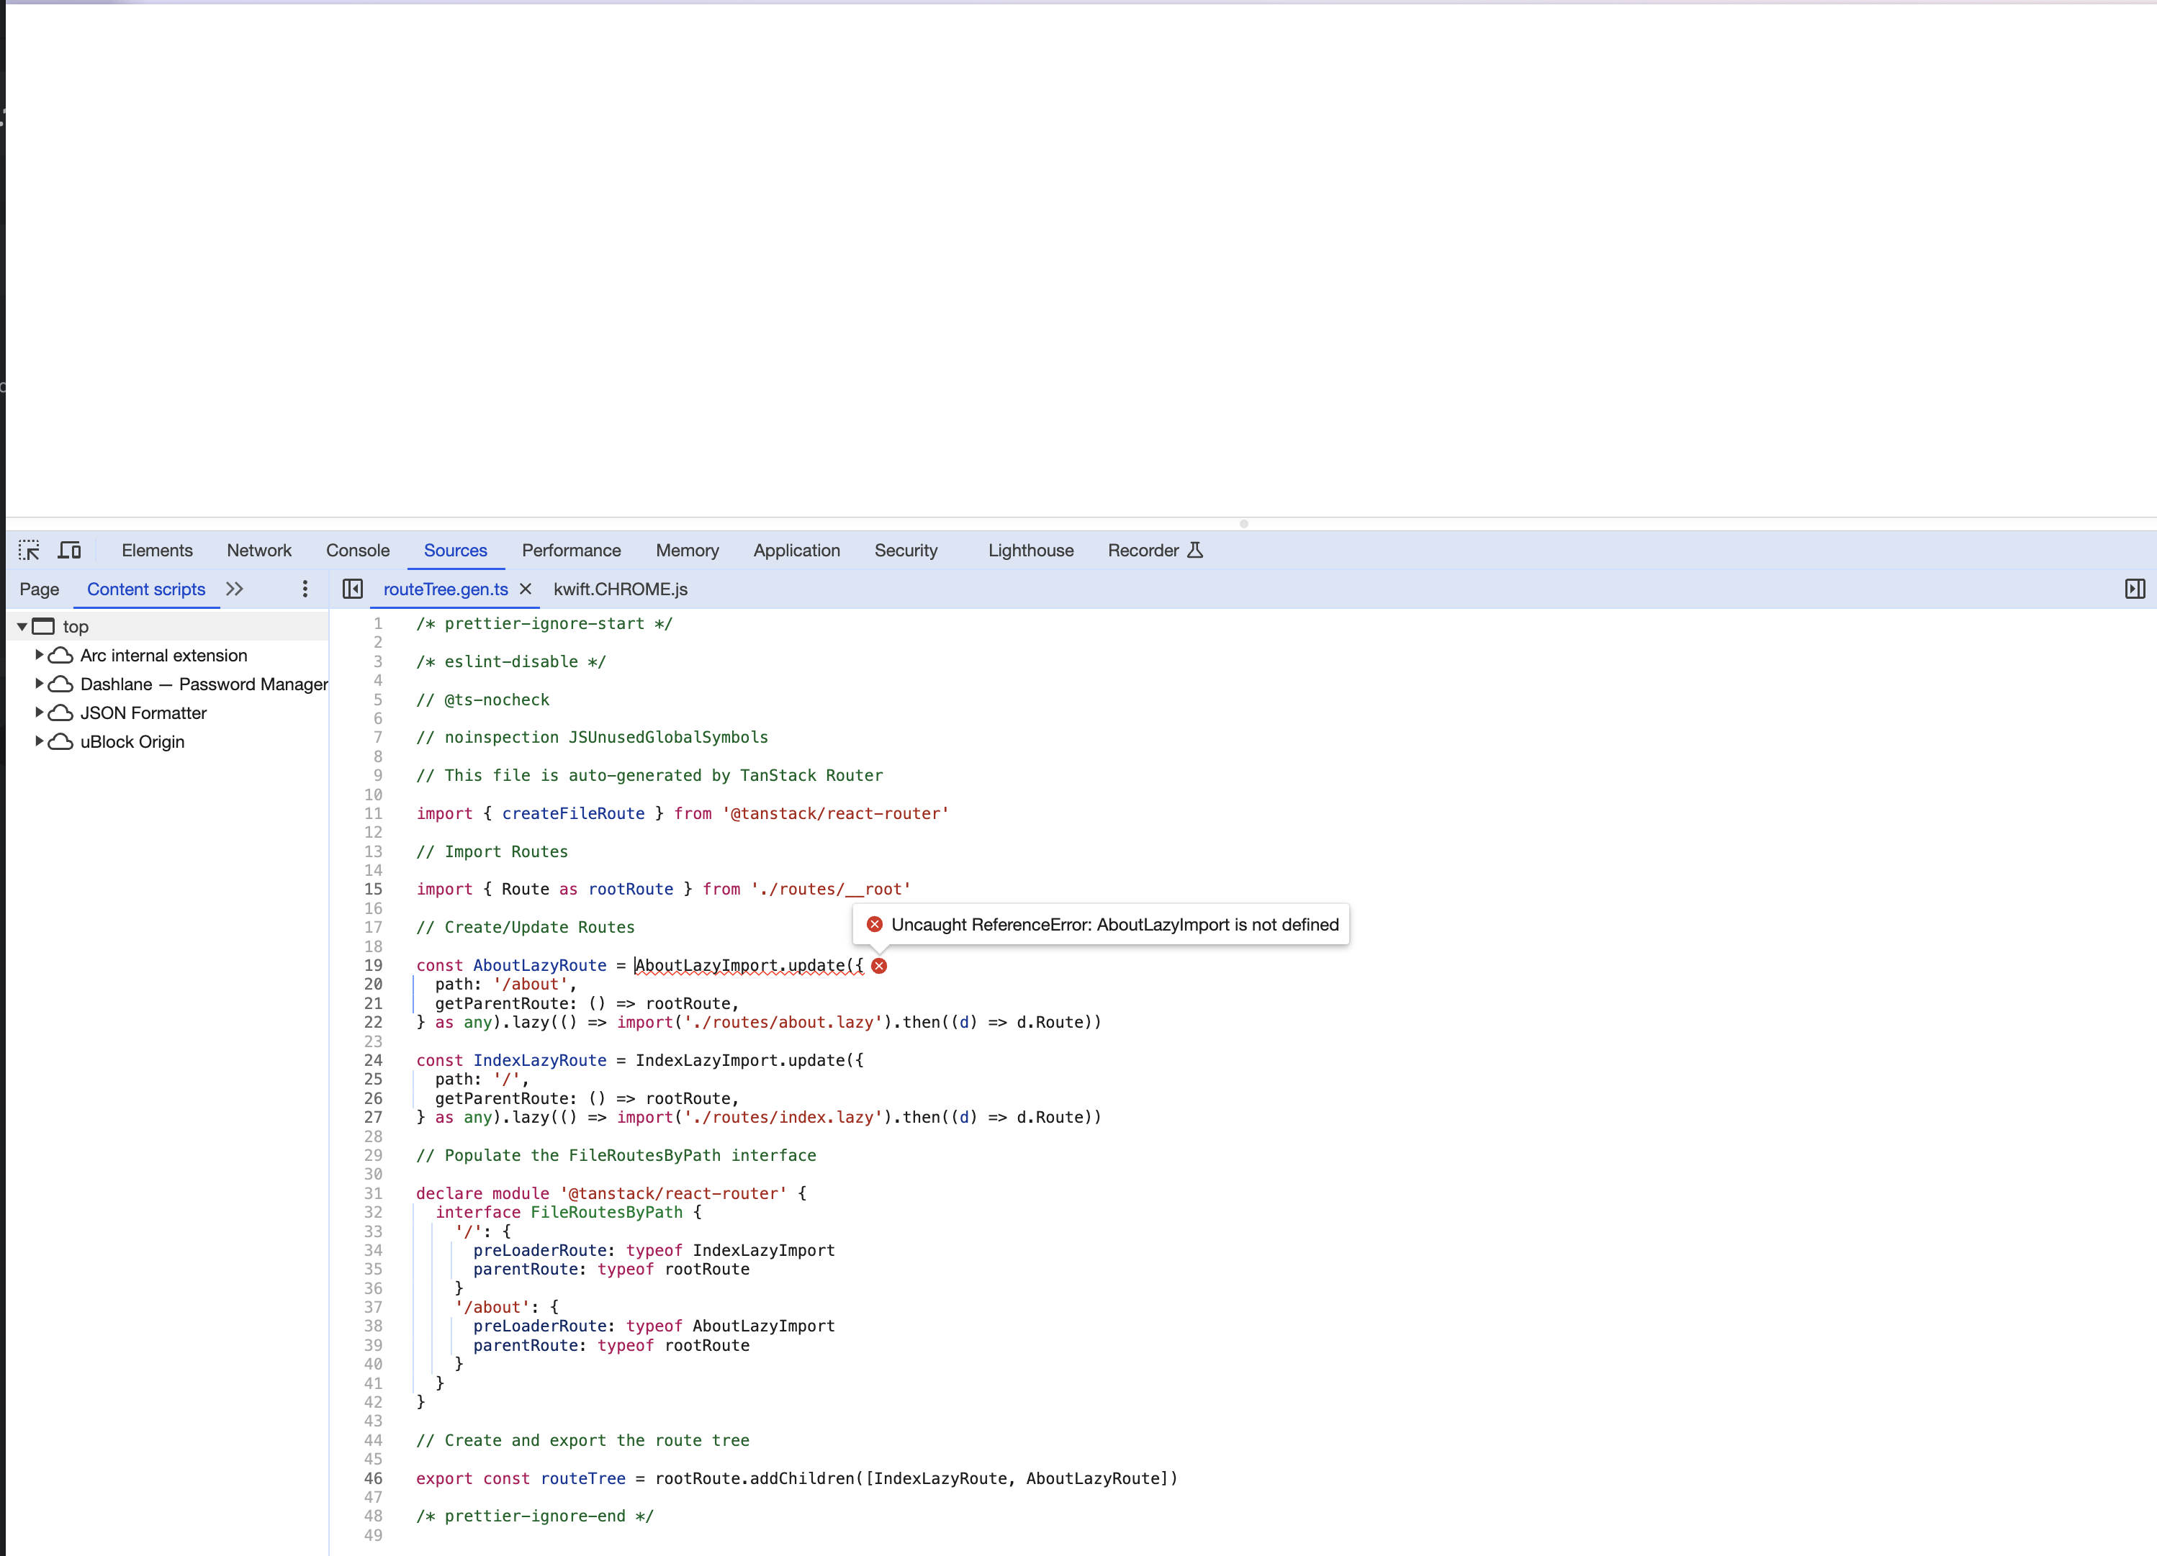This screenshot has height=1556, width=2157.
Task: Toggle the navigator sidebar panel icon
Action: pyautogui.click(x=352, y=589)
